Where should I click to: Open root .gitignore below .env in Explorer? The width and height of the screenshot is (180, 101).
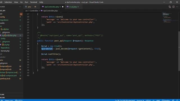click(12, 63)
